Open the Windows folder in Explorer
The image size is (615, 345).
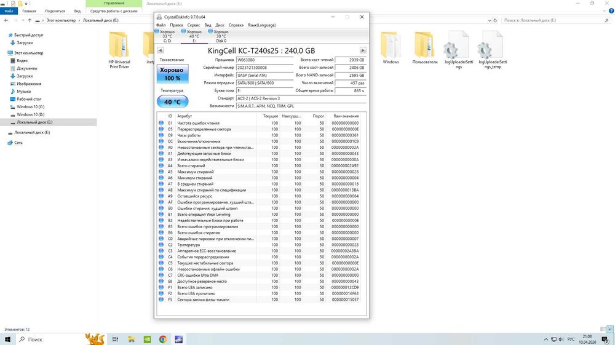point(391,48)
